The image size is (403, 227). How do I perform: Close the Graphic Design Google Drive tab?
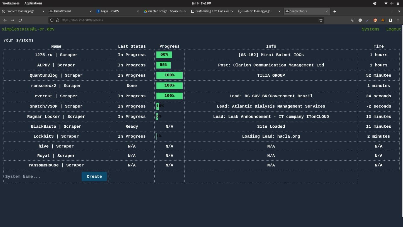pyautogui.click(x=185, y=11)
